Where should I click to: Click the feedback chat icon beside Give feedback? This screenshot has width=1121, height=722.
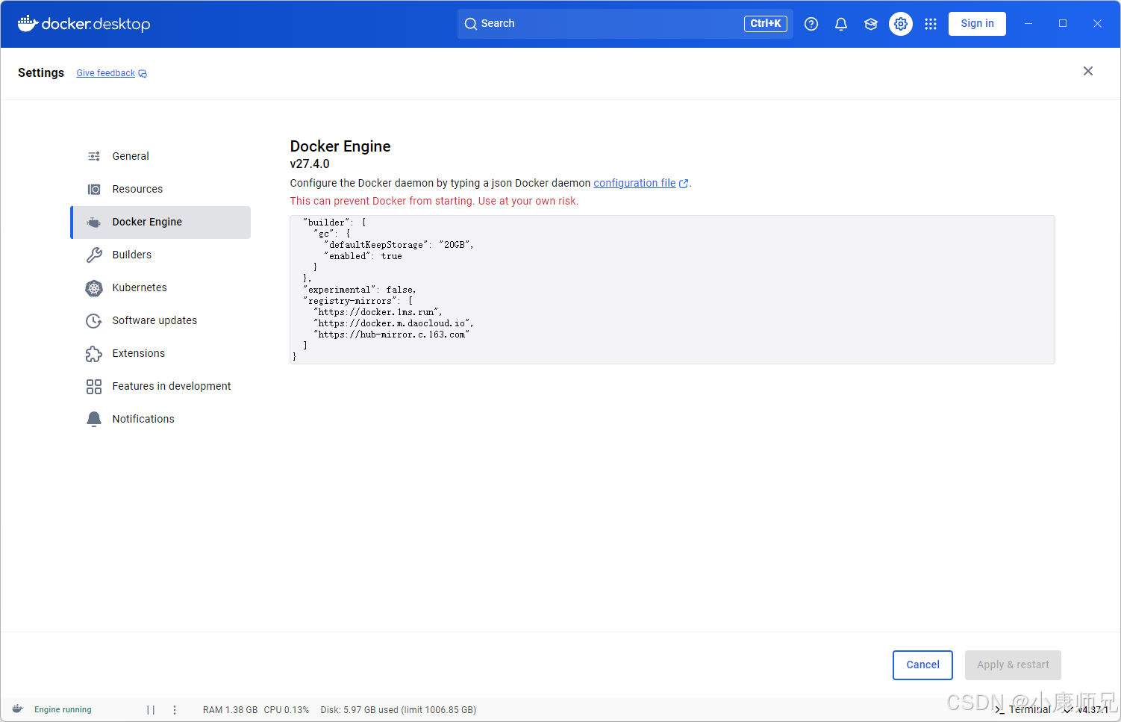point(143,74)
